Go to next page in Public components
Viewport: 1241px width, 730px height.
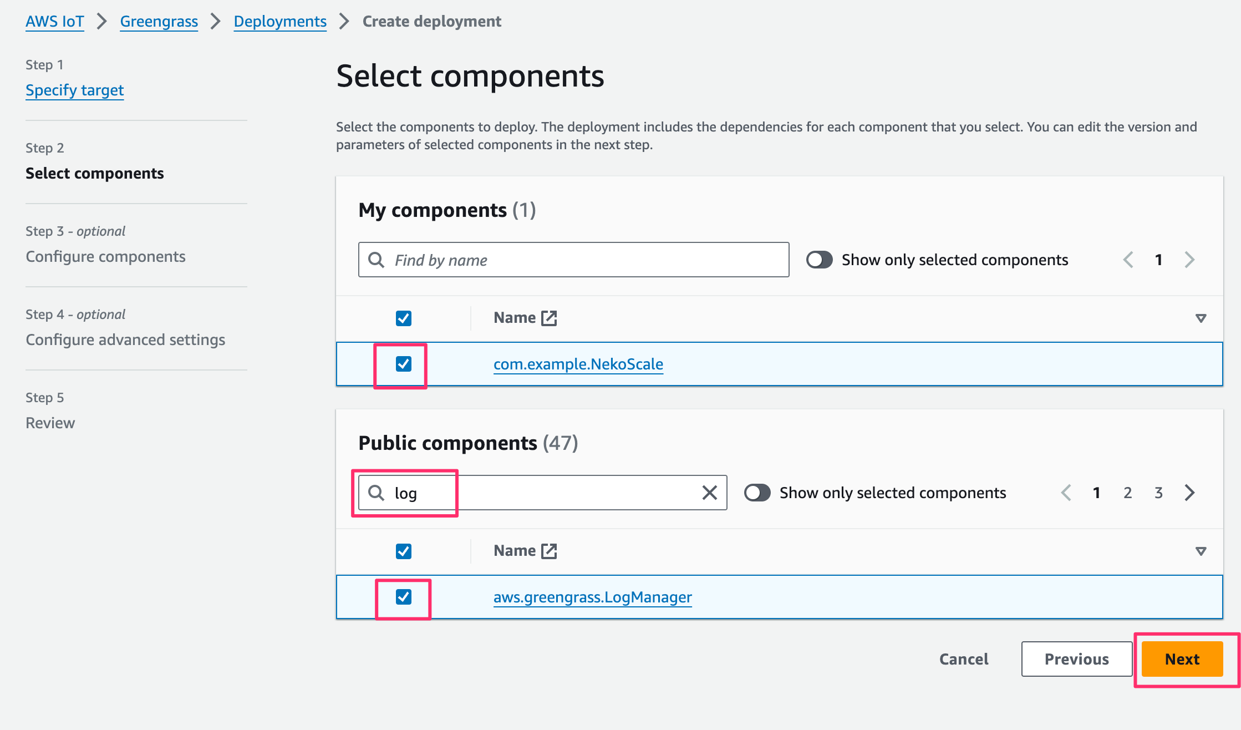tap(1189, 493)
